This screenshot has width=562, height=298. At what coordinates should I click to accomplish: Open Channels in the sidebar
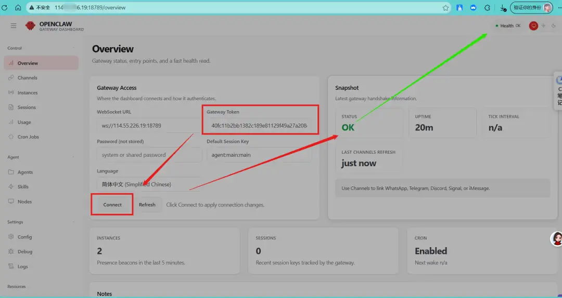click(x=27, y=78)
